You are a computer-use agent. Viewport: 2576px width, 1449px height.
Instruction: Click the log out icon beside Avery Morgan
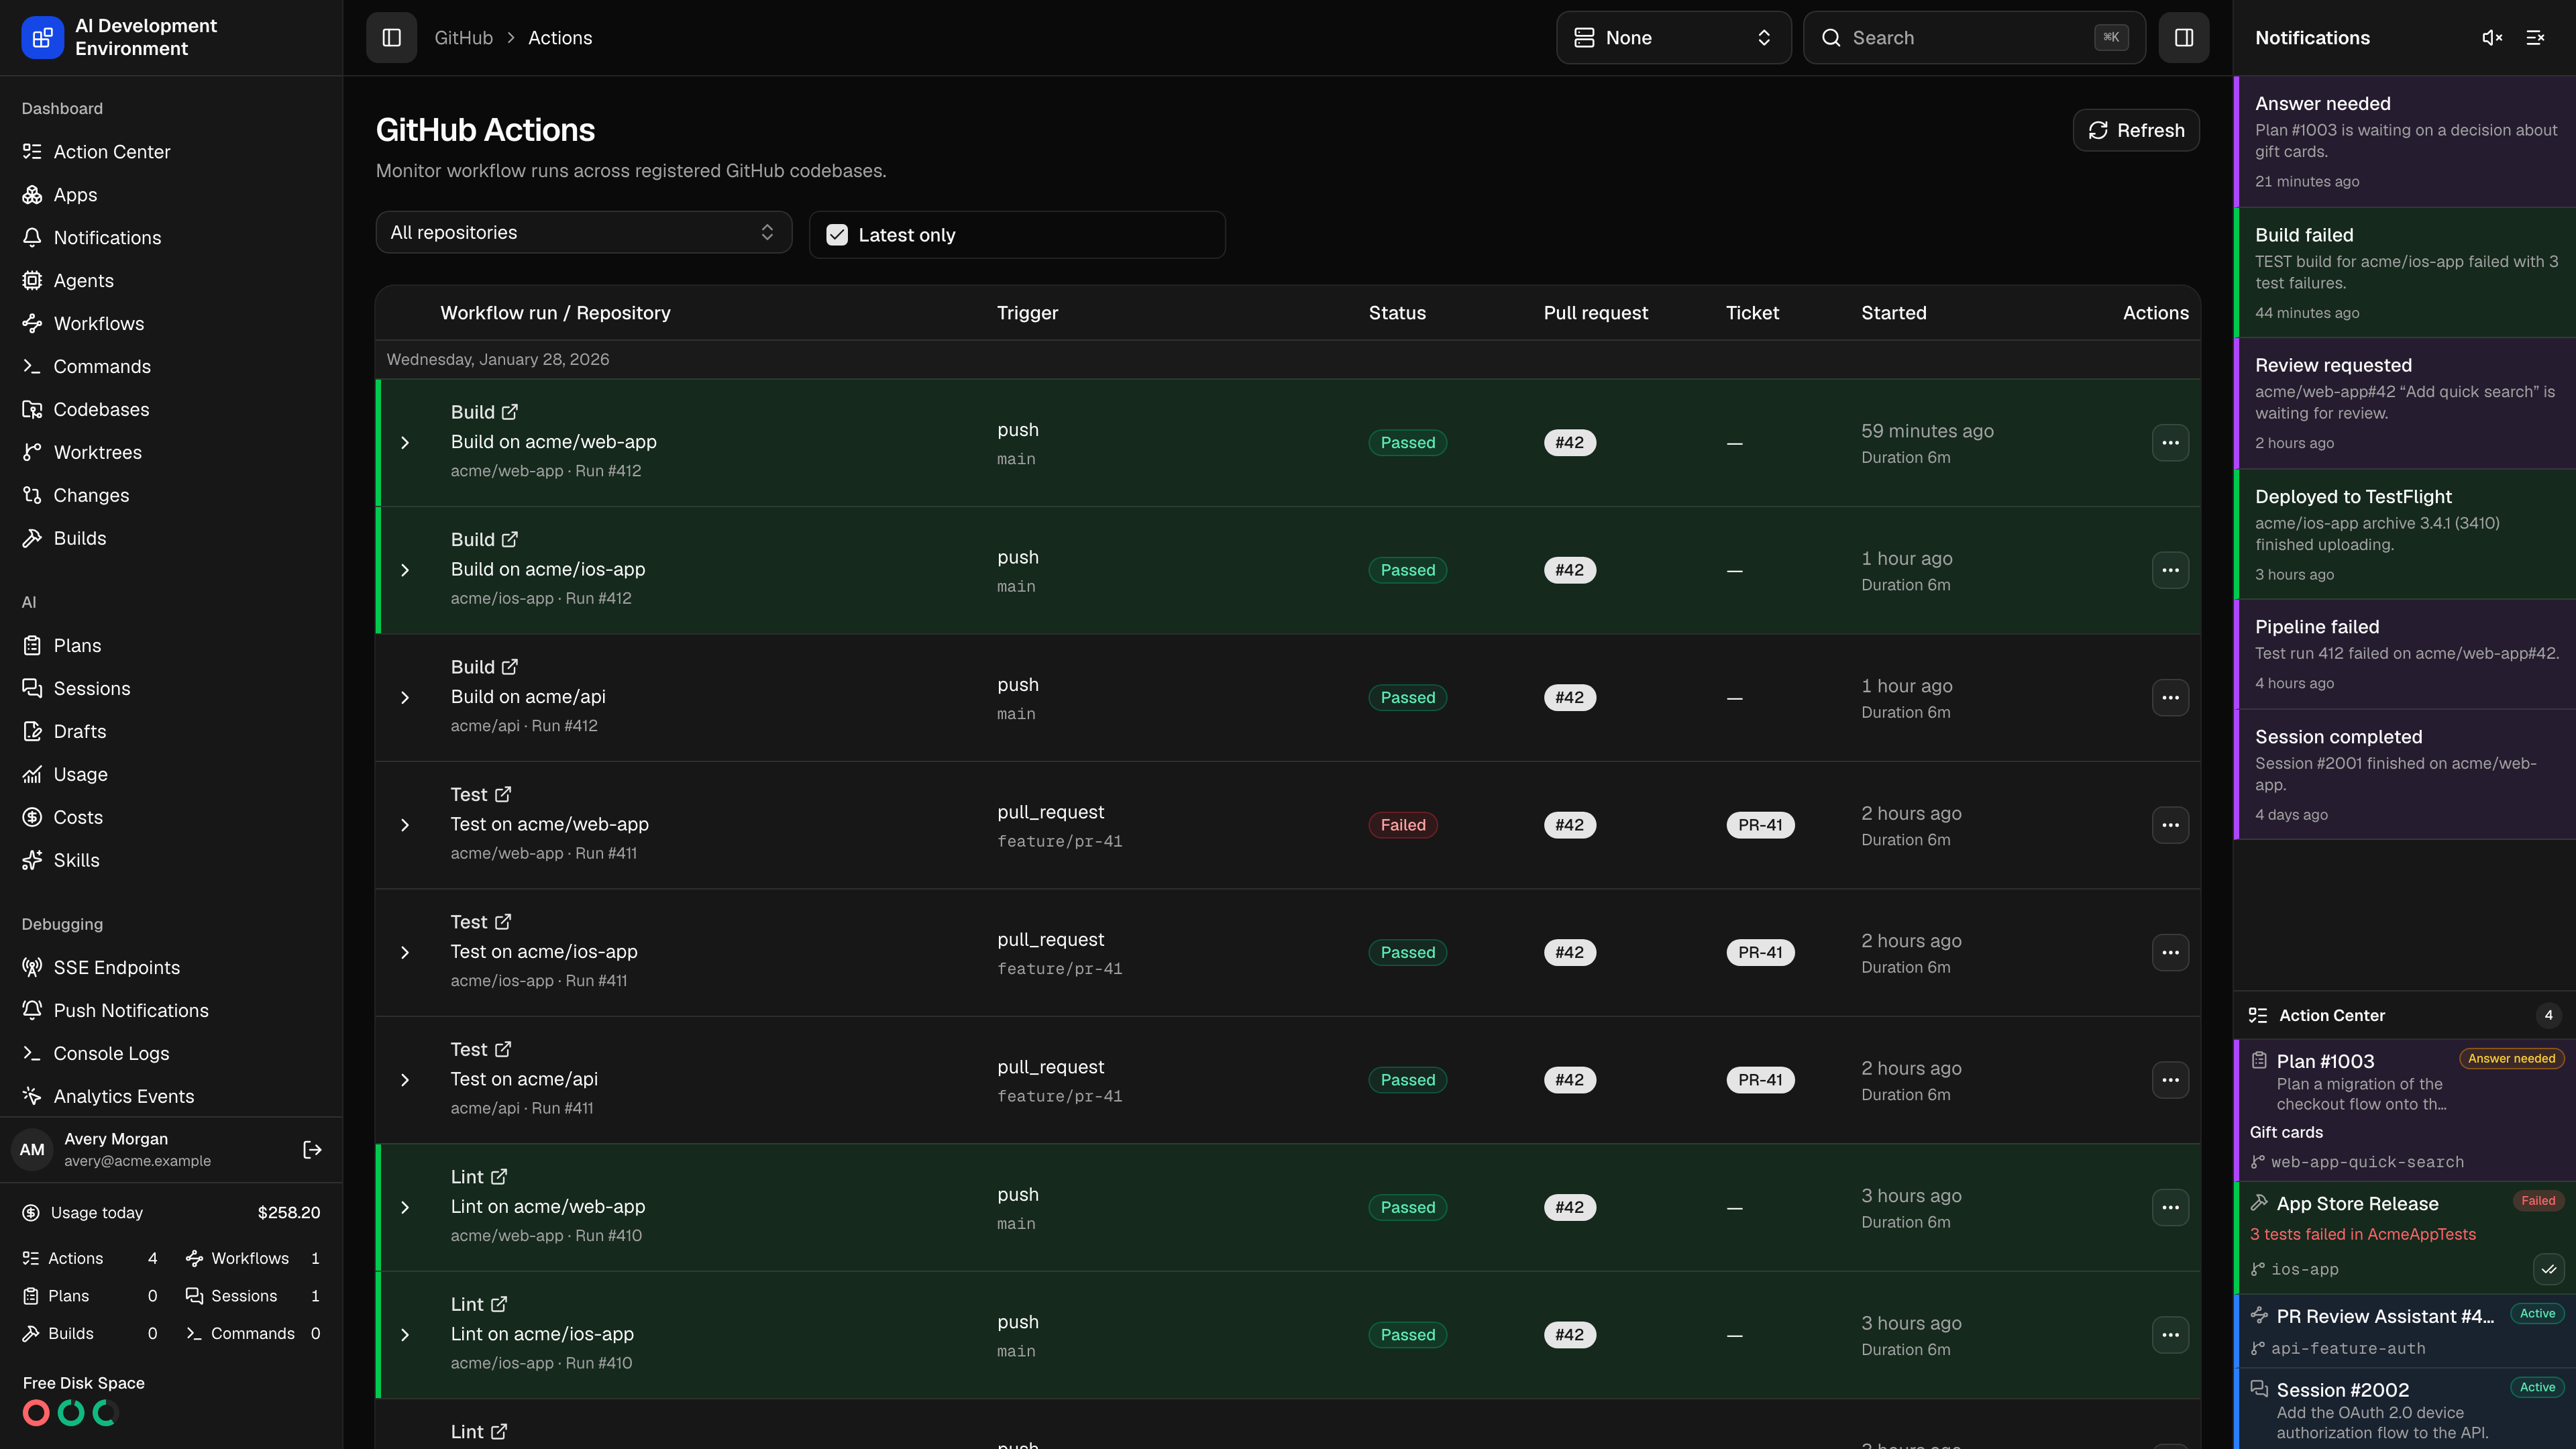click(x=312, y=1150)
